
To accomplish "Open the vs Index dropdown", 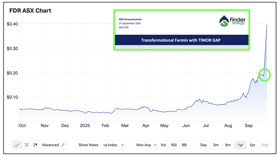I will coord(113,145).
